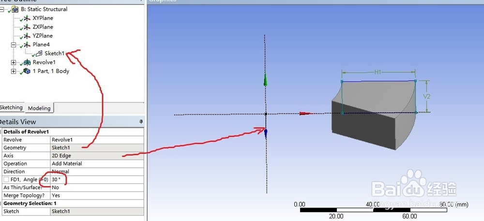Expand the Revolve1 tree node
The height and width of the screenshot is (221, 484).
tap(13, 62)
